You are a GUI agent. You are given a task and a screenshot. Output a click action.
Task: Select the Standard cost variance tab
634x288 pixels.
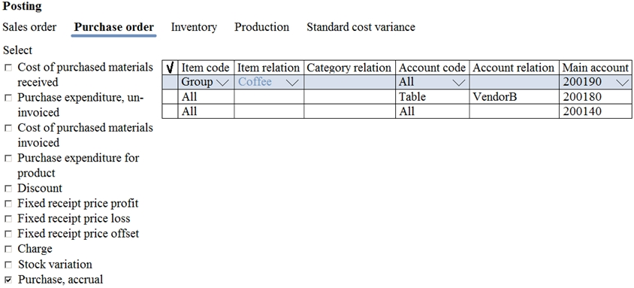[x=361, y=27]
